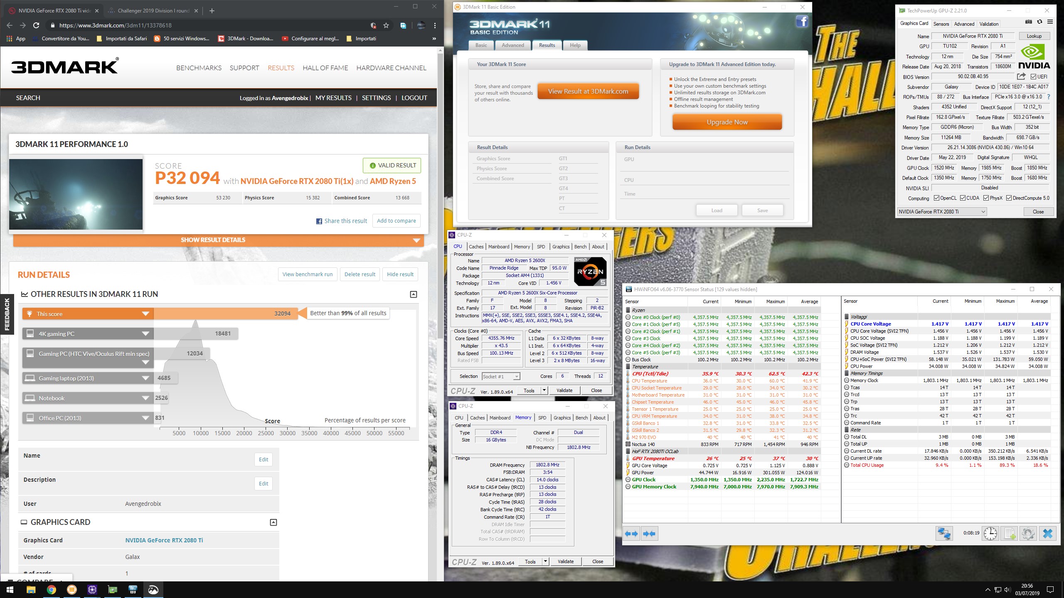1064x598 pixels.
Task: Toggle the CUDA checkbox in GPU-Z
Action: tap(963, 198)
